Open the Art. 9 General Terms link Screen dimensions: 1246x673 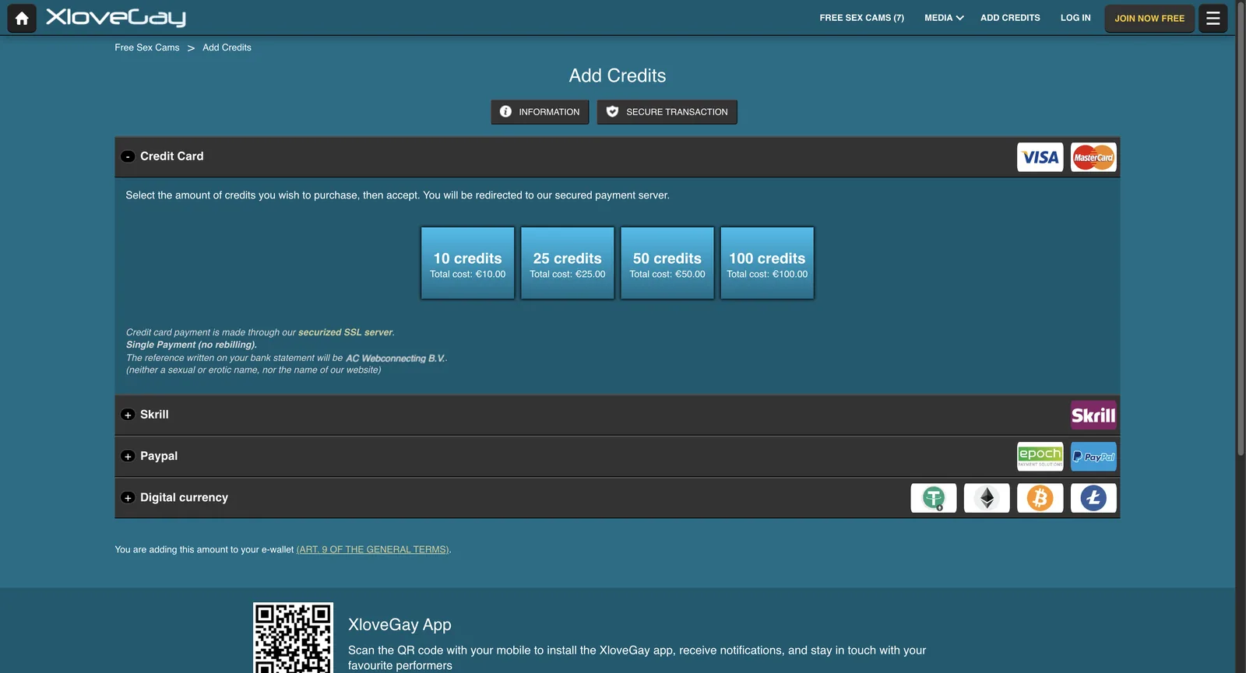tap(373, 549)
